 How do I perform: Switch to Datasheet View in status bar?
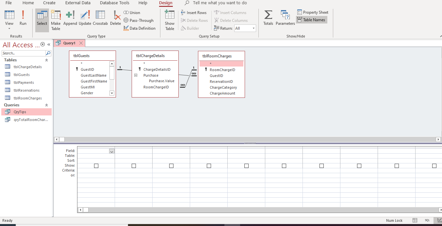415,220
